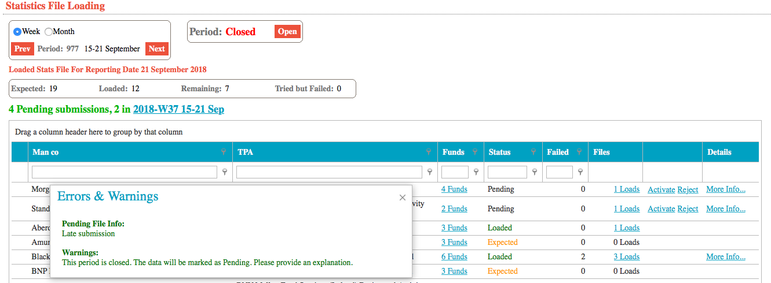Reject the second pending submission
Viewport: 771px width, 283px height.
point(688,209)
